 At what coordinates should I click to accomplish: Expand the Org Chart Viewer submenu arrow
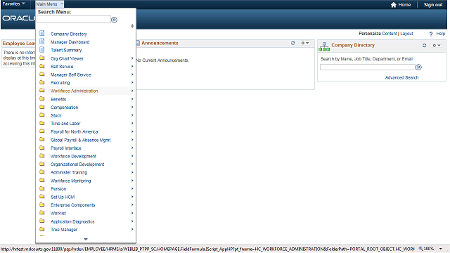pyautogui.click(x=132, y=58)
